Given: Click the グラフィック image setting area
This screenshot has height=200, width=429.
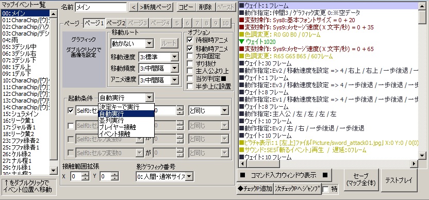Looking at the screenshot, I should point(84,59).
